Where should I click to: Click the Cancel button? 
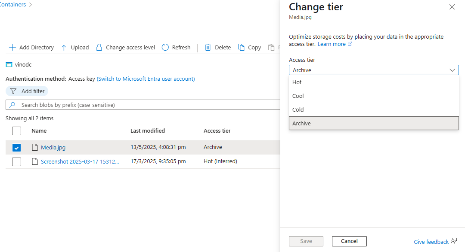349,241
